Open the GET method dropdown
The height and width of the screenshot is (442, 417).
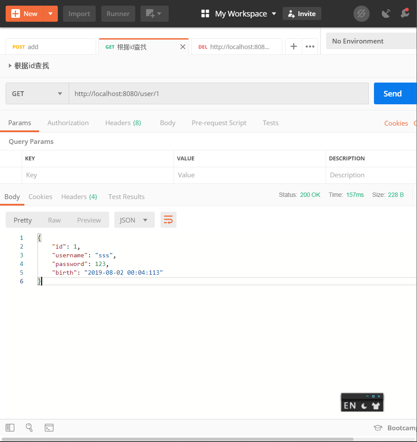[37, 93]
